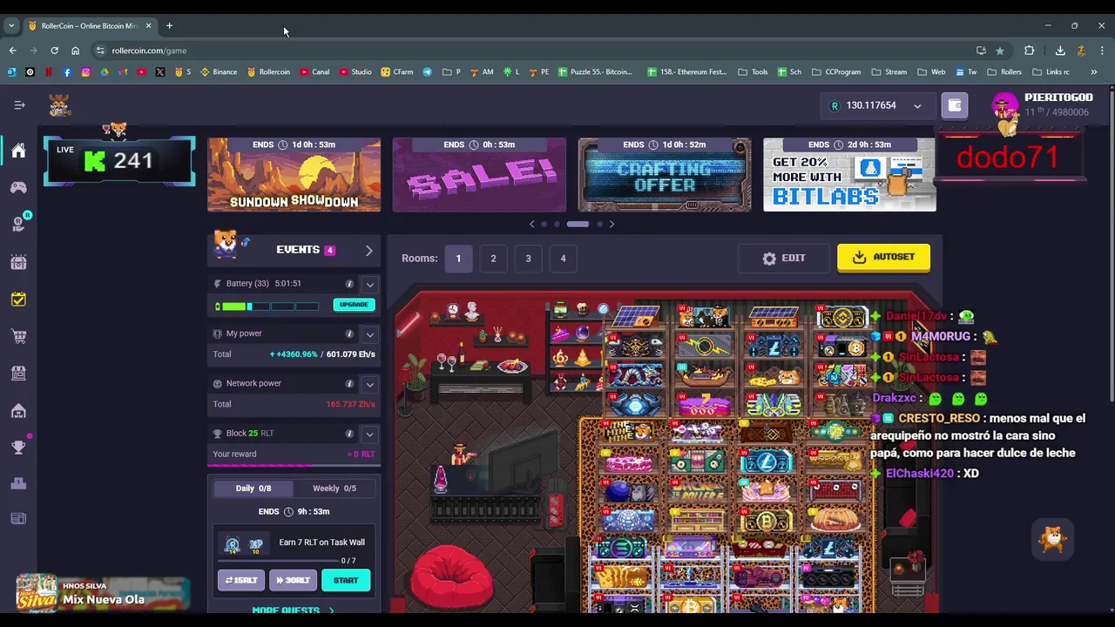Reload the page
The image size is (1115, 627).
pyautogui.click(x=54, y=51)
